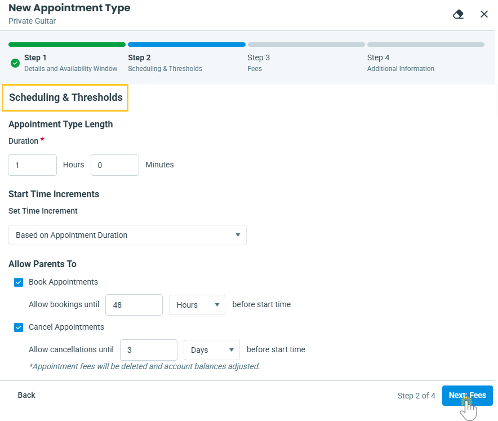Click the Next: Fees button

point(467,396)
